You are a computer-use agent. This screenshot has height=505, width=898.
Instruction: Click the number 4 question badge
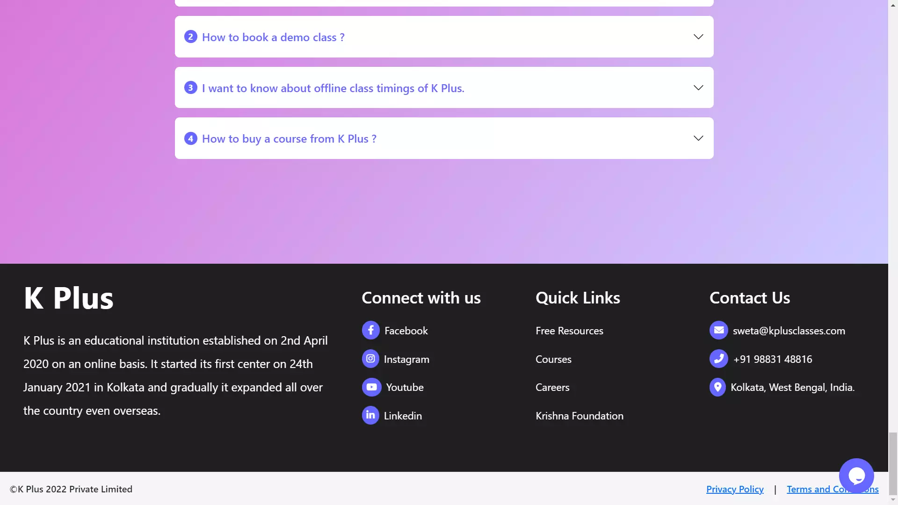point(190,138)
